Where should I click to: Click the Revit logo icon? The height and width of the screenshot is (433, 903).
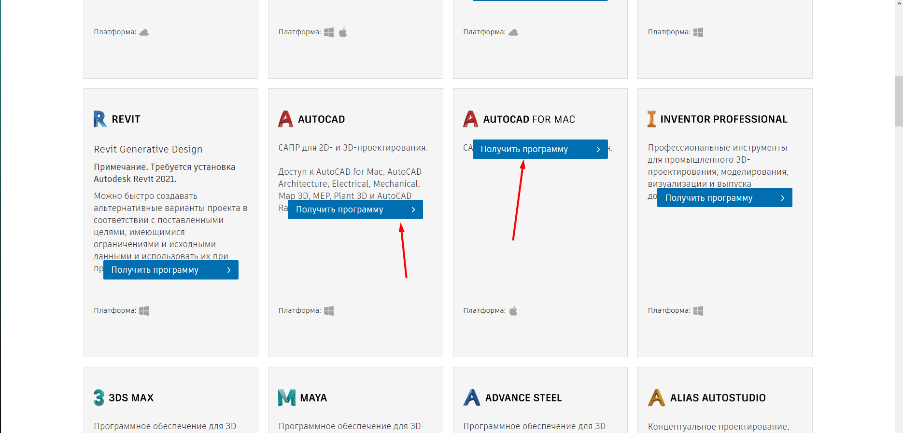click(x=100, y=119)
